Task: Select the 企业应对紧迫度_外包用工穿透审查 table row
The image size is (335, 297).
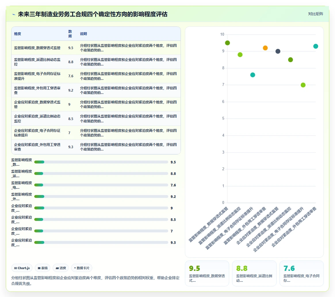Action: 96,147
